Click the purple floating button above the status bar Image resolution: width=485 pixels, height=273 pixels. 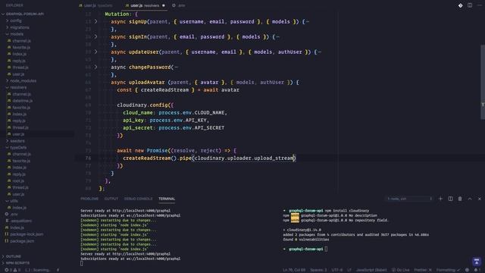click(477, 261)
